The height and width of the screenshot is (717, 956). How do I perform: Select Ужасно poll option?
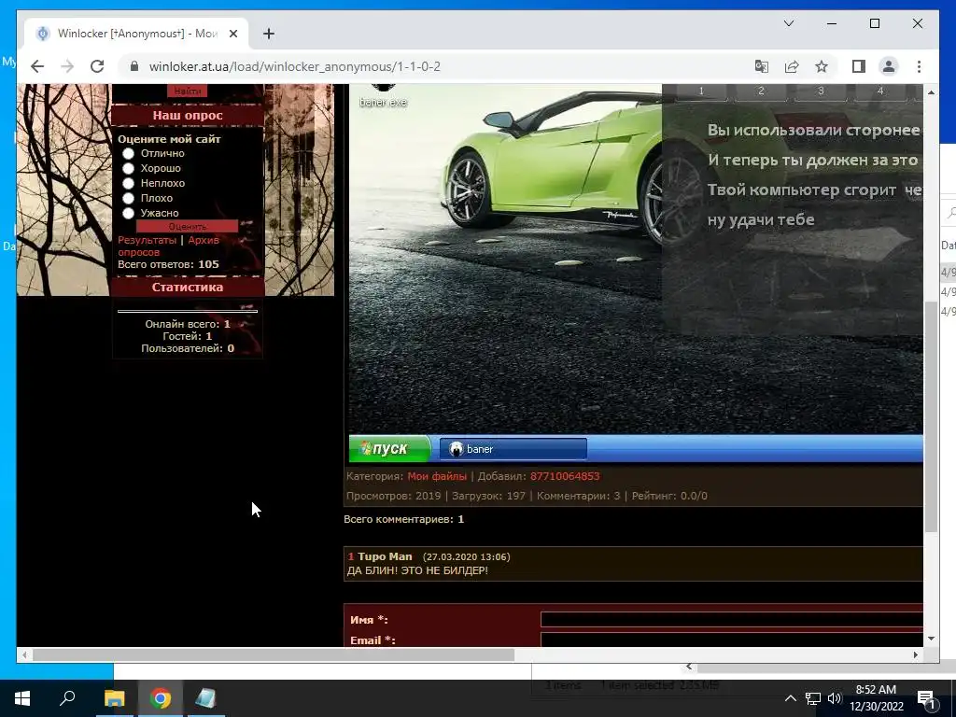[128, 214]
